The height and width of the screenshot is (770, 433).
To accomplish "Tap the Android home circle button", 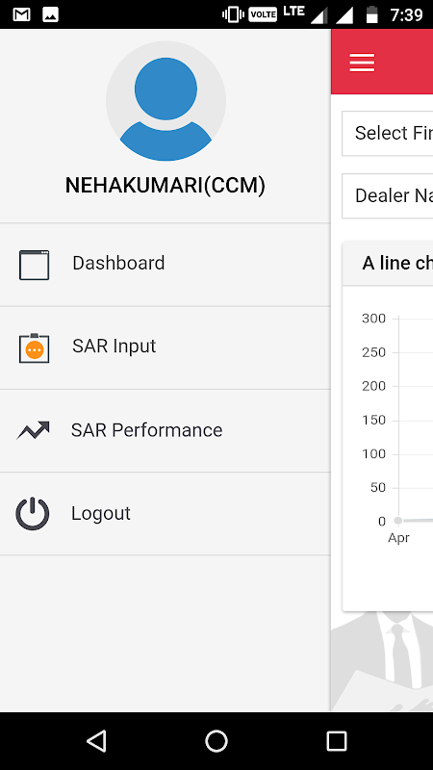I will point(216,740).
